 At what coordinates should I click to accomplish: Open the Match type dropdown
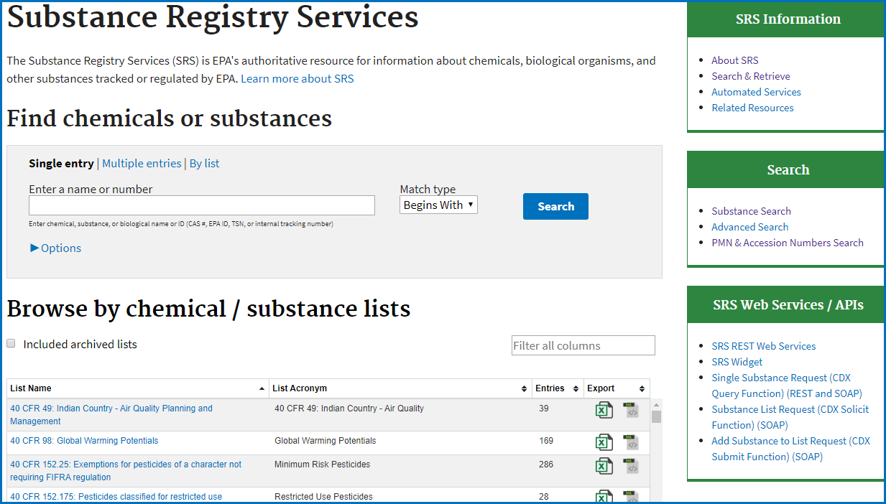[x=438, y=205]
